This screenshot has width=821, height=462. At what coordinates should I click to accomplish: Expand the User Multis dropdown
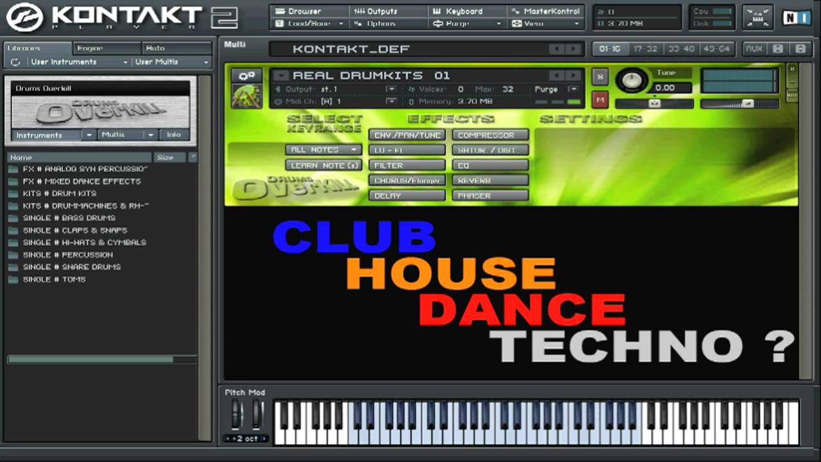coord(172,62)
